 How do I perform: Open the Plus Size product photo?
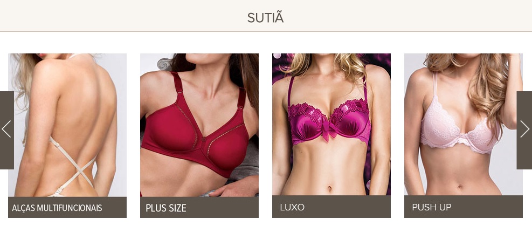pos(199,125)
